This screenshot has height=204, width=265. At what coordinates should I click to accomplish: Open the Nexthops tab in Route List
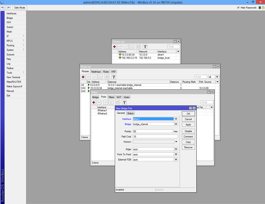pyautogui.click(x=96, y=72)
